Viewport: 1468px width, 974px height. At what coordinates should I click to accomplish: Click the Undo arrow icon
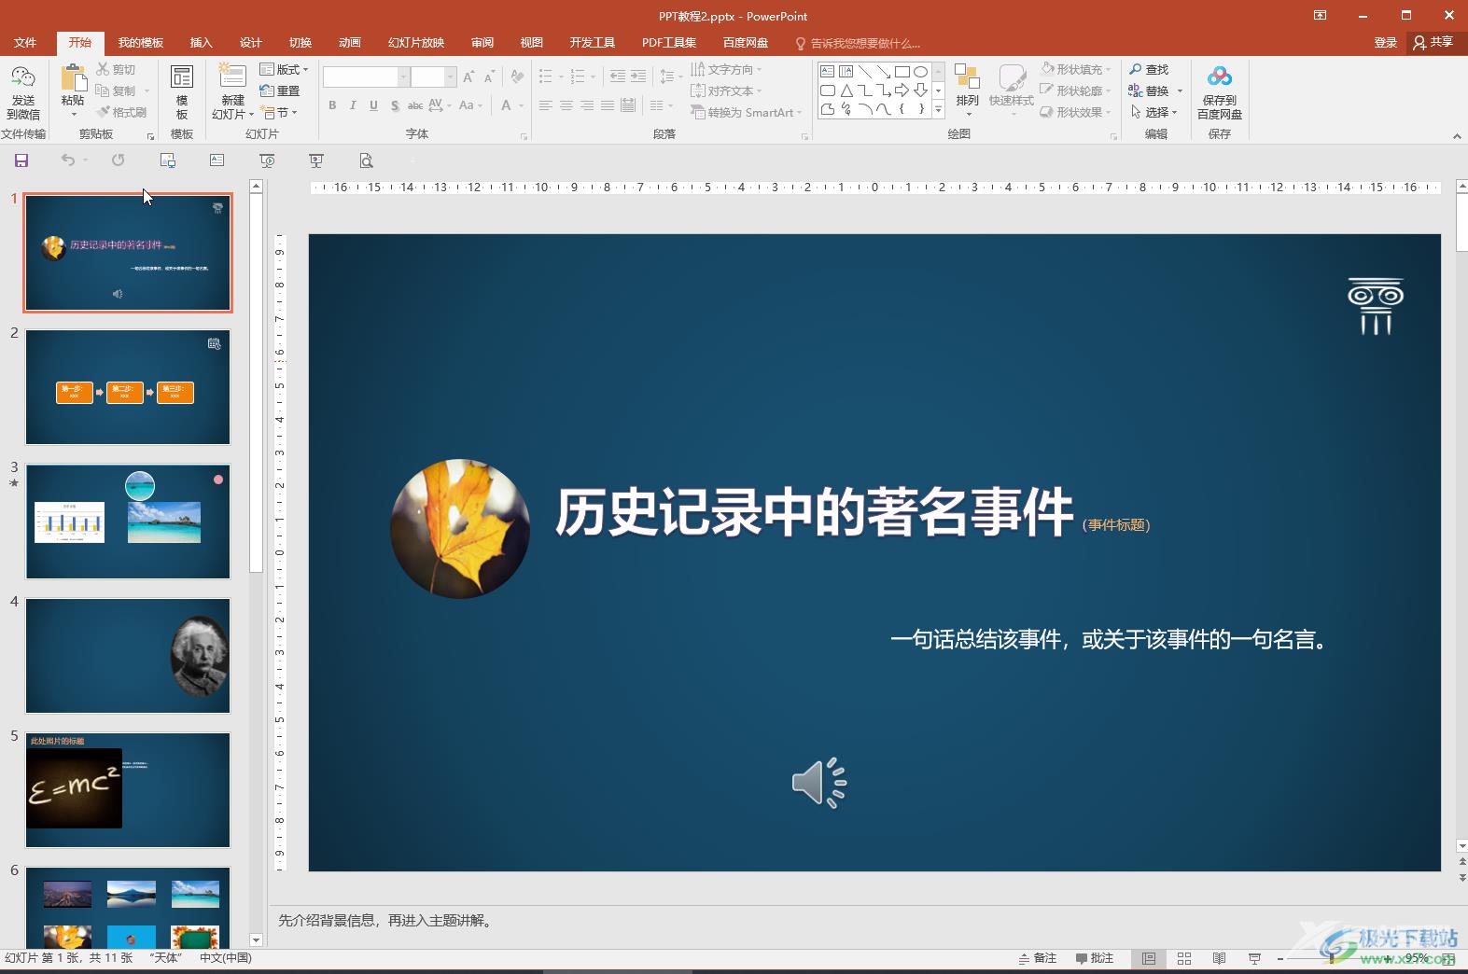[68, 160]
